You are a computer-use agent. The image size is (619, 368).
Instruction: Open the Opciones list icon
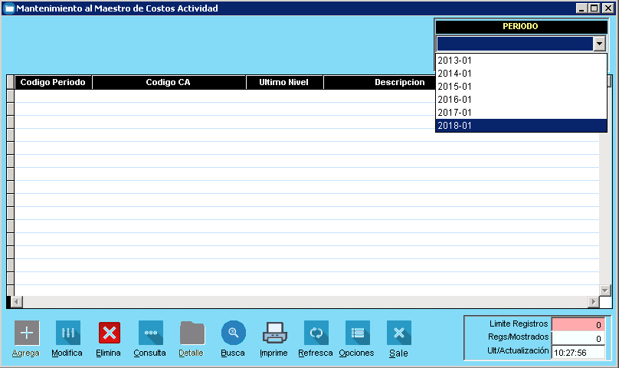pyautogui.click(x=357, y=333)
